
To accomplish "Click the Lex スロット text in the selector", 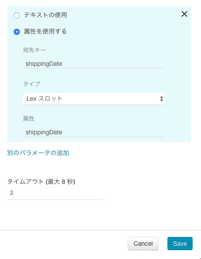I will (44, 99).
